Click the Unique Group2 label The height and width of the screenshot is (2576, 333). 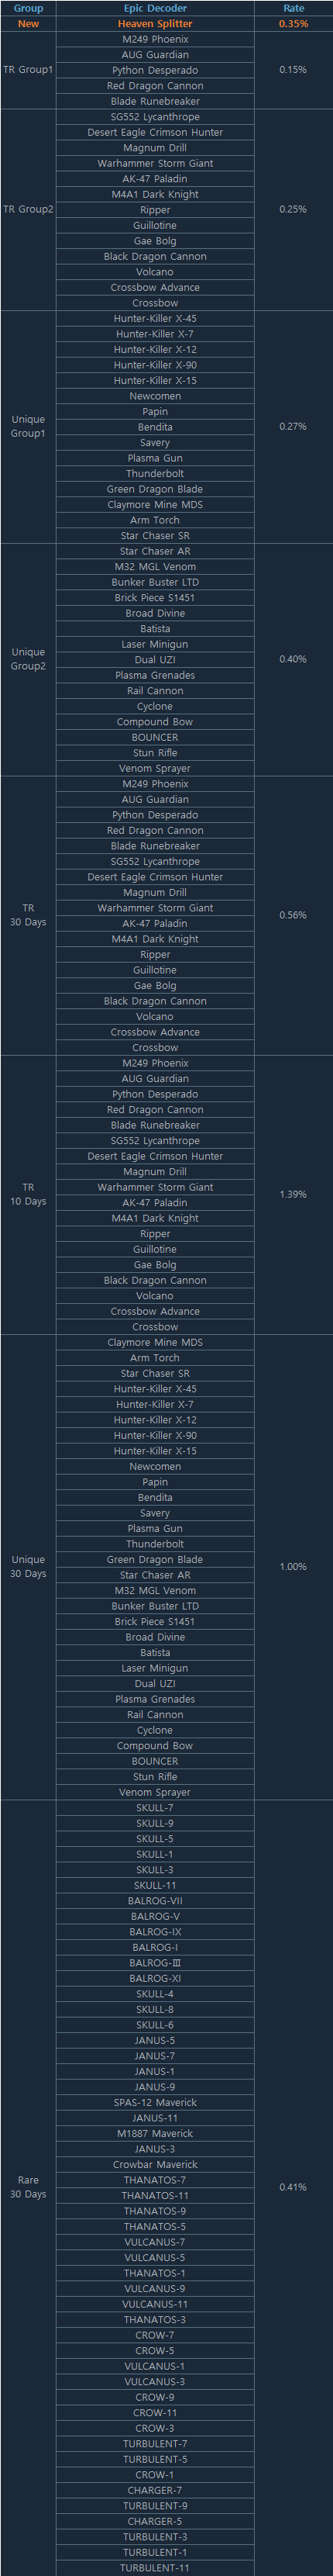pos(28,659)
